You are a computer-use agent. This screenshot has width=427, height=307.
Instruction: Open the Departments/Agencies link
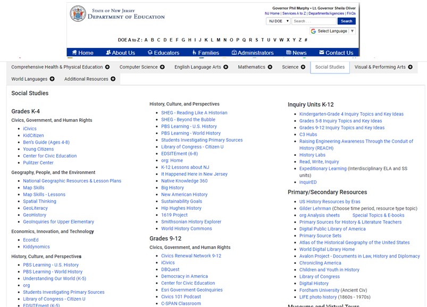click(x=326, y=13)
